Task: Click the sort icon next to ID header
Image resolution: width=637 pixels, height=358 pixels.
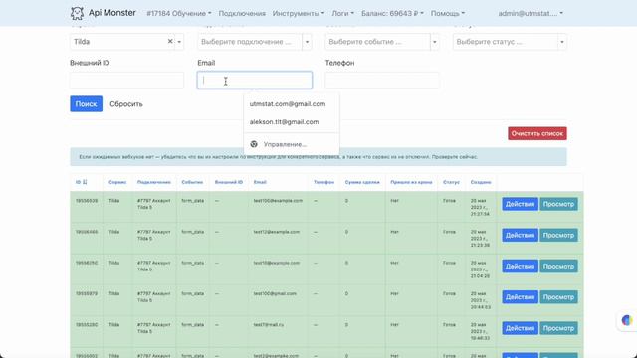Action: pos(85,182)
